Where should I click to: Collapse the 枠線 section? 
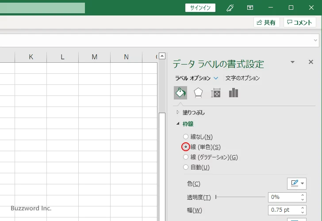(x=178, y=124)
